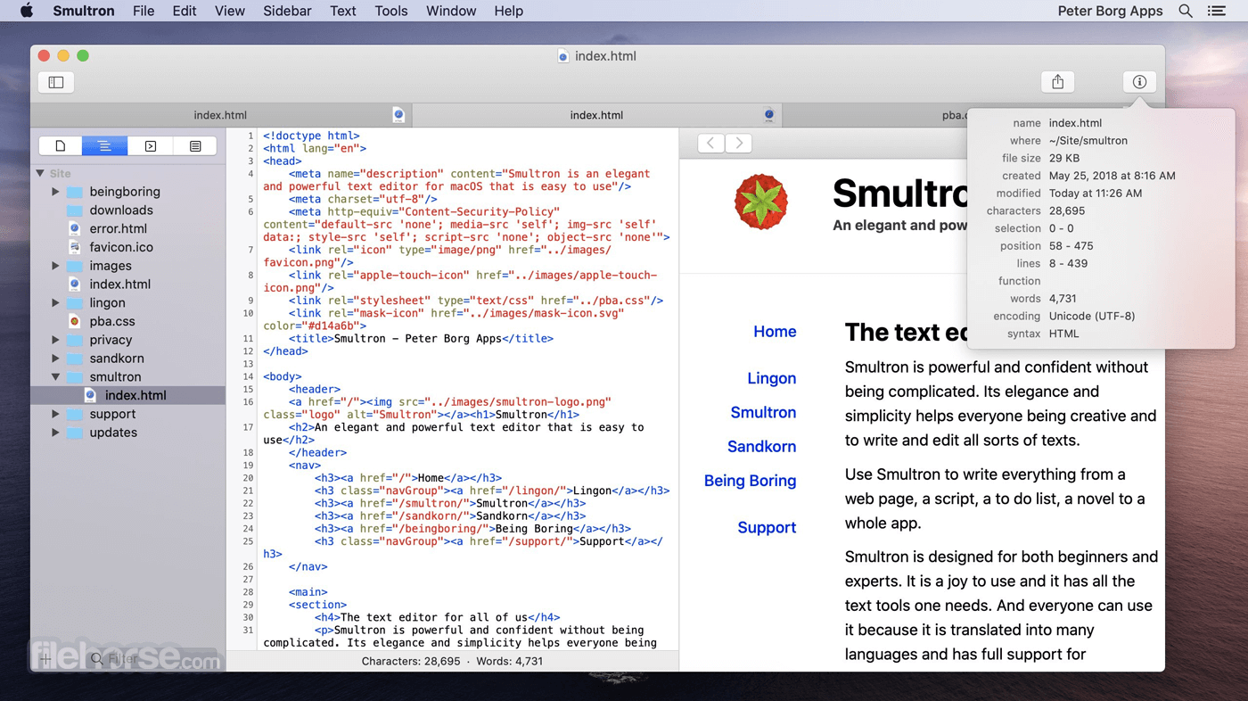This screenshot has height=701, width=1248.
Task: Click the "~/Site/smultron" path in info popover
Action: tap(1088, 141)
